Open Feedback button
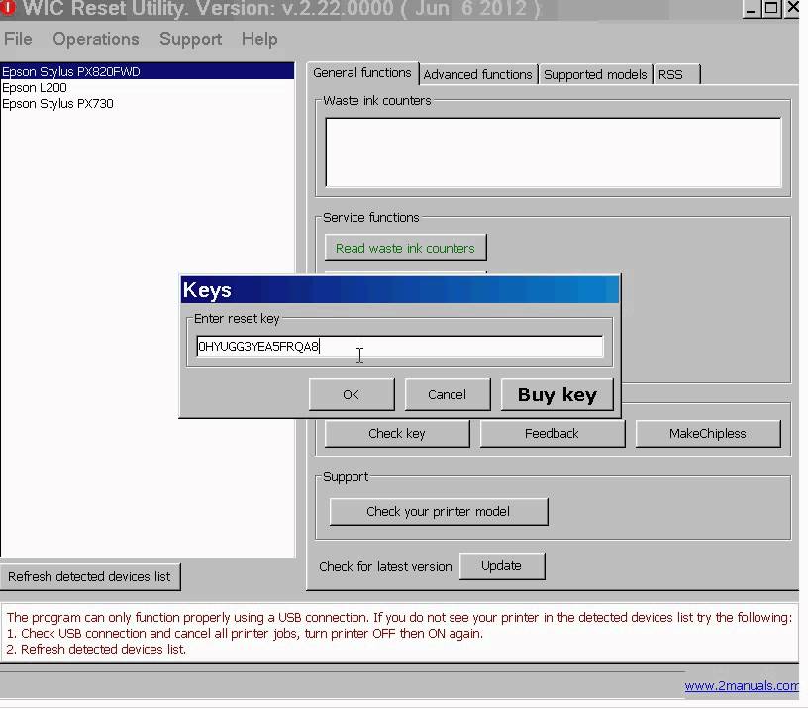The height and width of the screenshot is (709, 808). (x=552, y=434)
